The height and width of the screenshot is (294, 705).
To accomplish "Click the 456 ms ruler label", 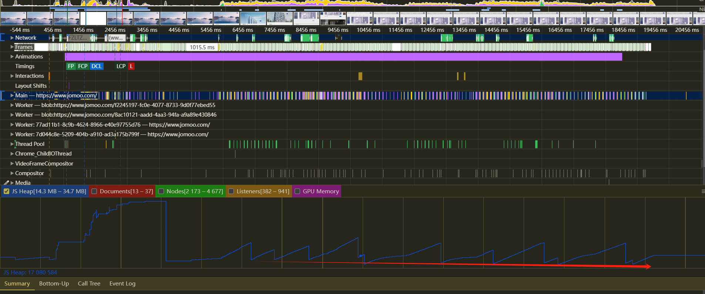I will coord(53,30).
